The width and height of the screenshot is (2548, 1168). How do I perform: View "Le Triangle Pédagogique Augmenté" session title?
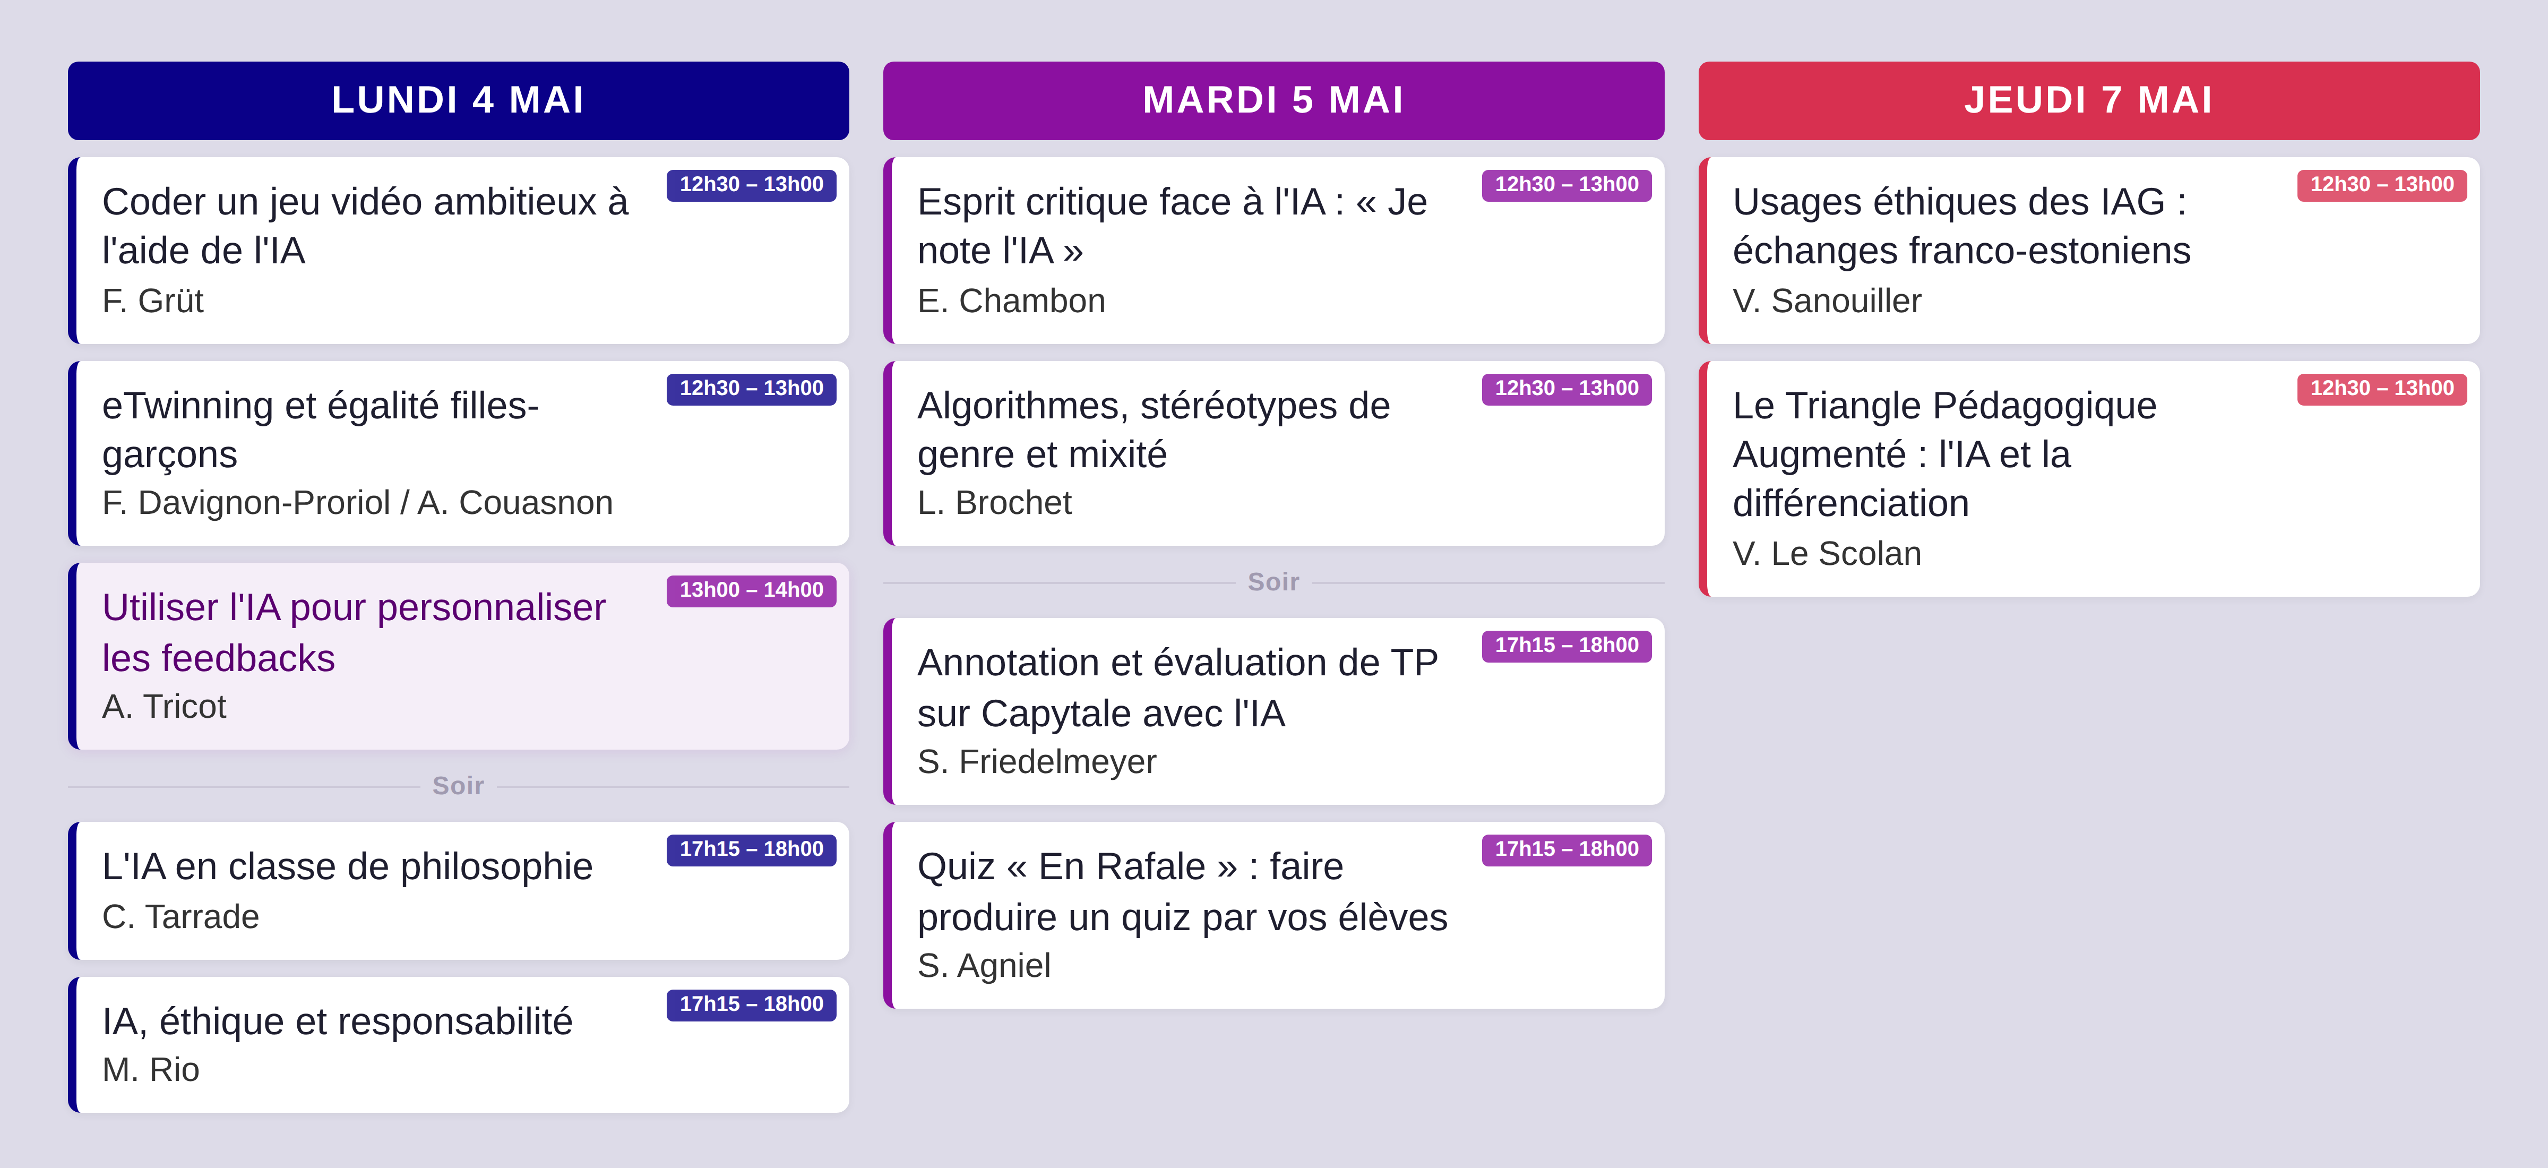1943,454
